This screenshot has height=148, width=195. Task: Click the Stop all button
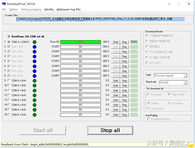pos(110,130)
